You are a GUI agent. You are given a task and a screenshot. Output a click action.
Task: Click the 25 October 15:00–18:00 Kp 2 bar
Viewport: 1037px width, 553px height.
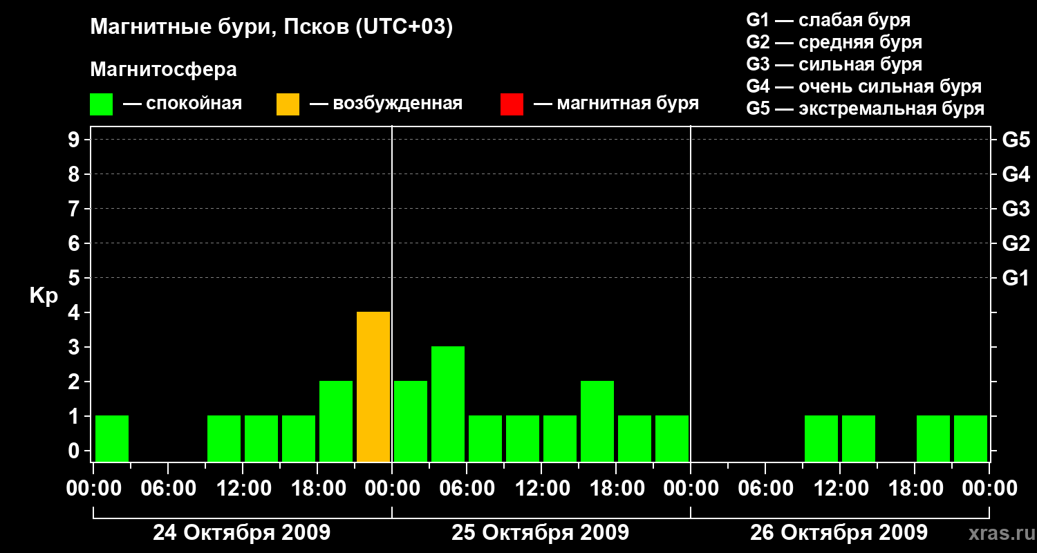597,421
